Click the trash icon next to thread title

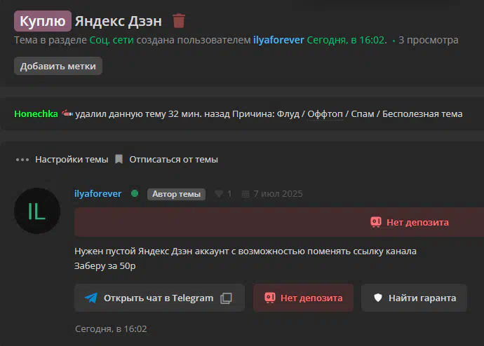point(179,21)
